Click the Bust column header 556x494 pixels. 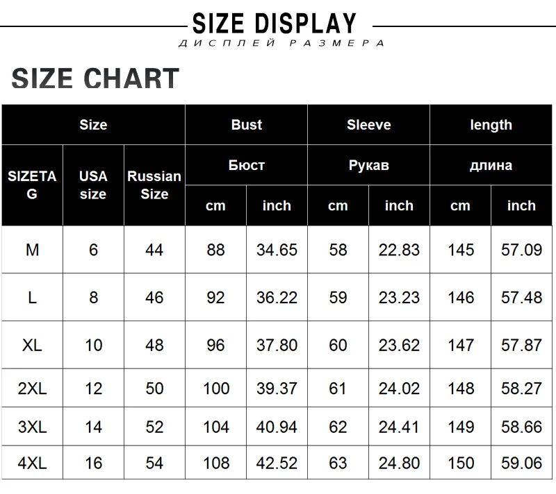pos(246,125)
